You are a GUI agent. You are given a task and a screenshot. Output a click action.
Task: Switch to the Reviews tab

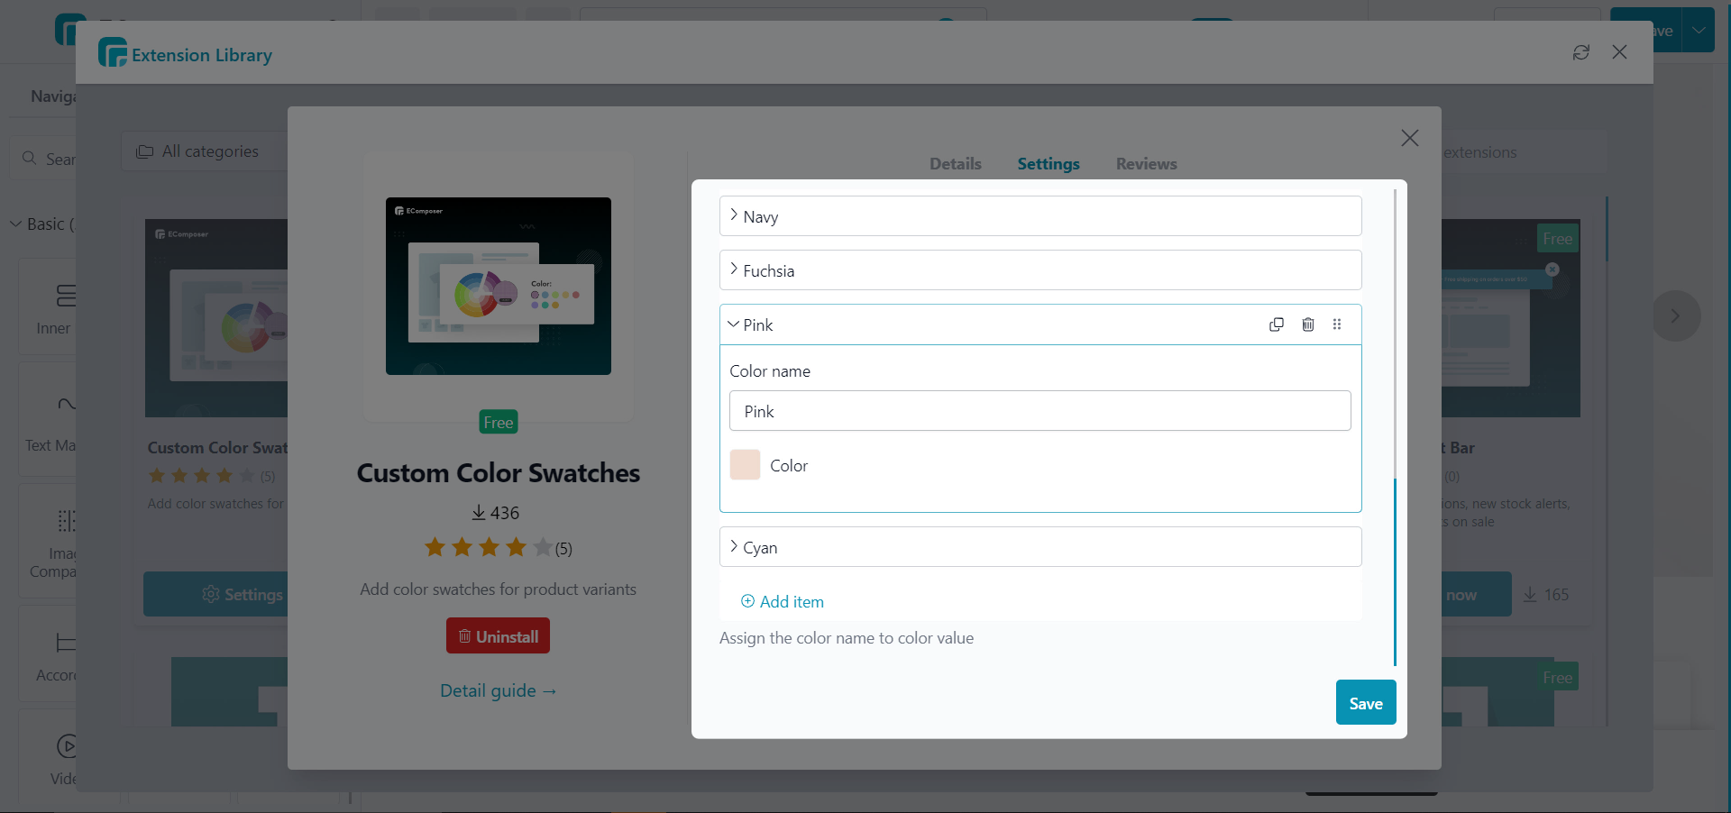tap(1146, 164)
